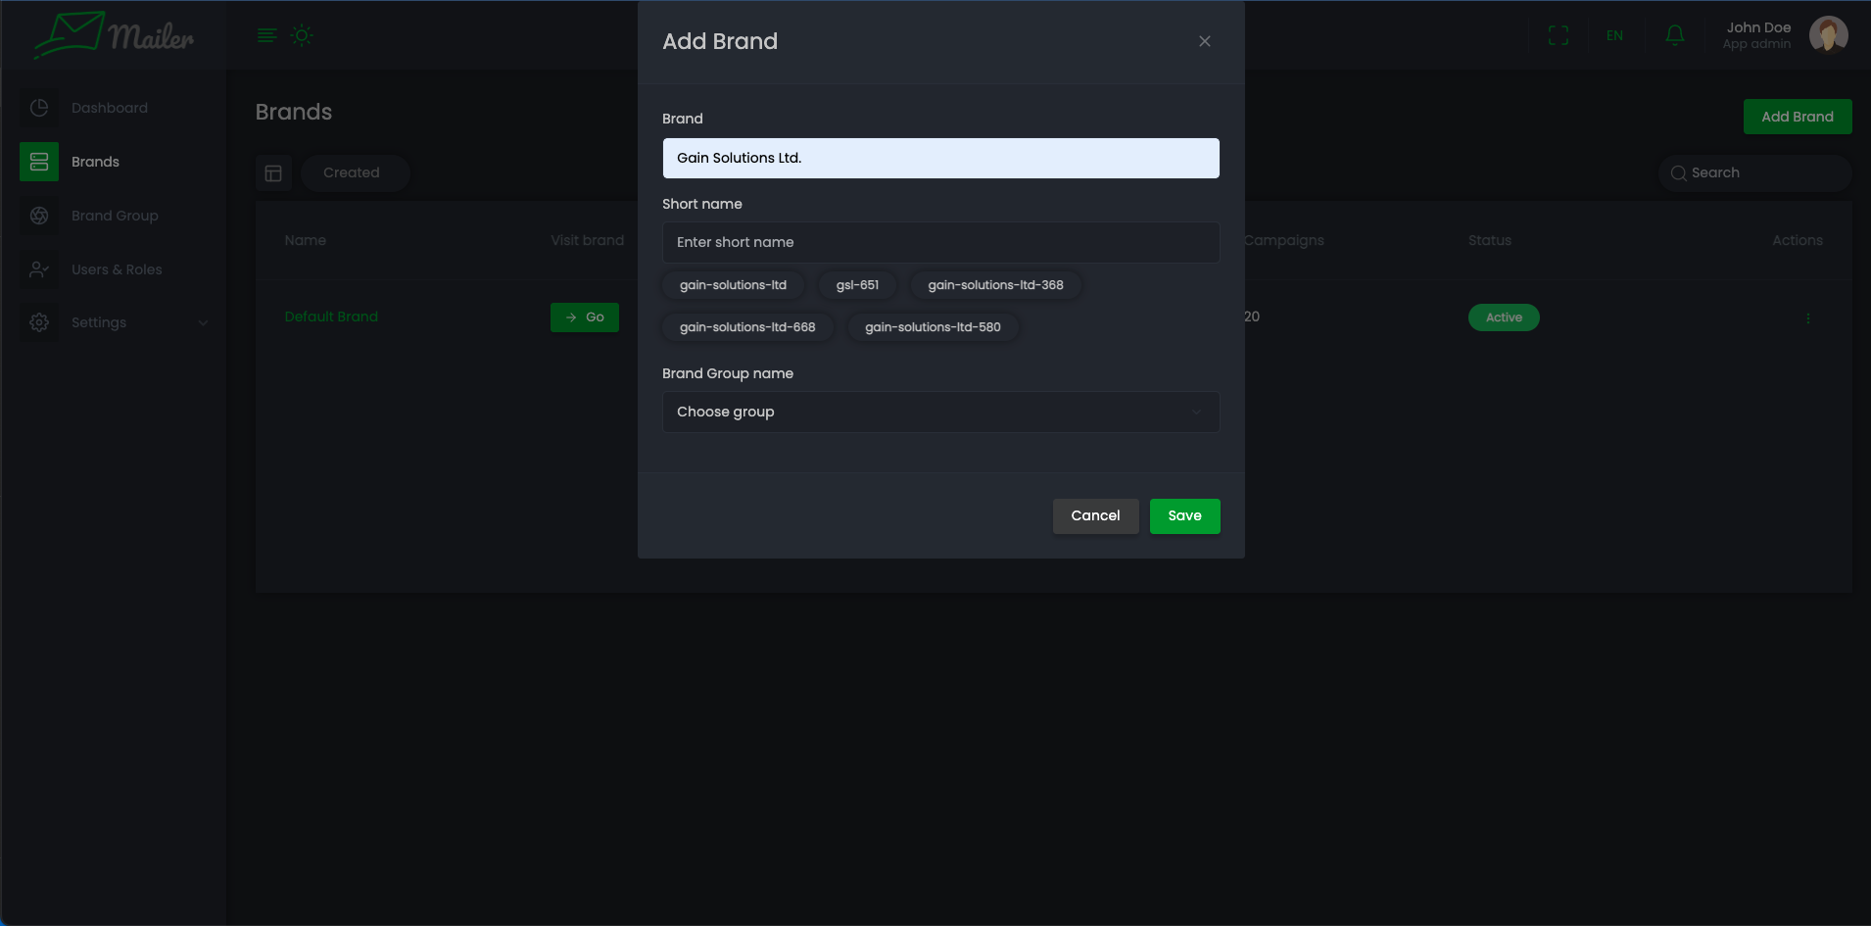Viewport: 1871px width, 926px height.
Task: Expand the Settings sidebar menu
Action: [118, 322]
